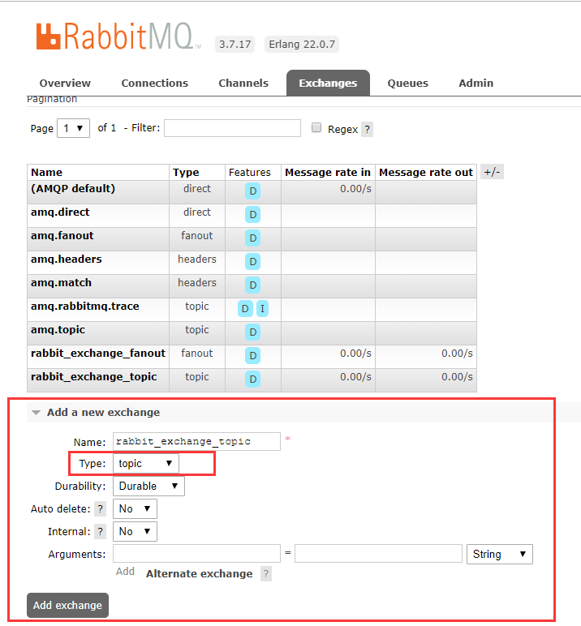Open the amq.topic exchange
The image size is (581, 626).
coord(58,330)
